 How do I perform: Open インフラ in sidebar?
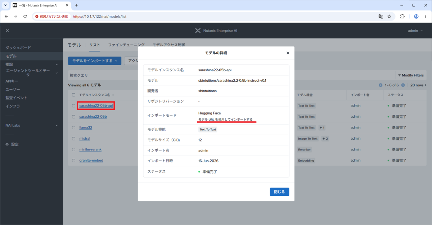(13, 106)
